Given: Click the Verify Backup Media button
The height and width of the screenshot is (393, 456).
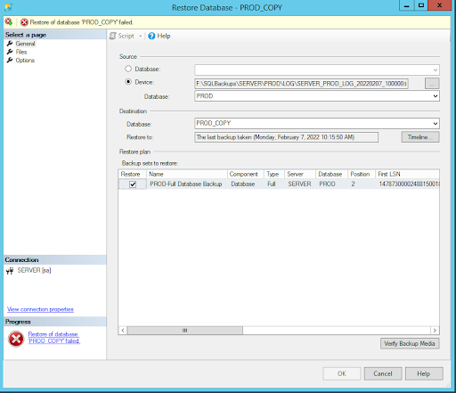Looking at the screenshot, I should 410,344.
